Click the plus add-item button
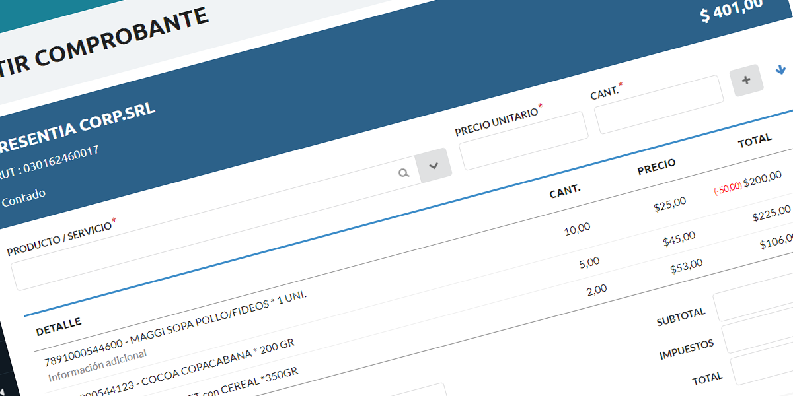Screen dimensions: 793x396 pyautogui.click(x=747, y=81)
